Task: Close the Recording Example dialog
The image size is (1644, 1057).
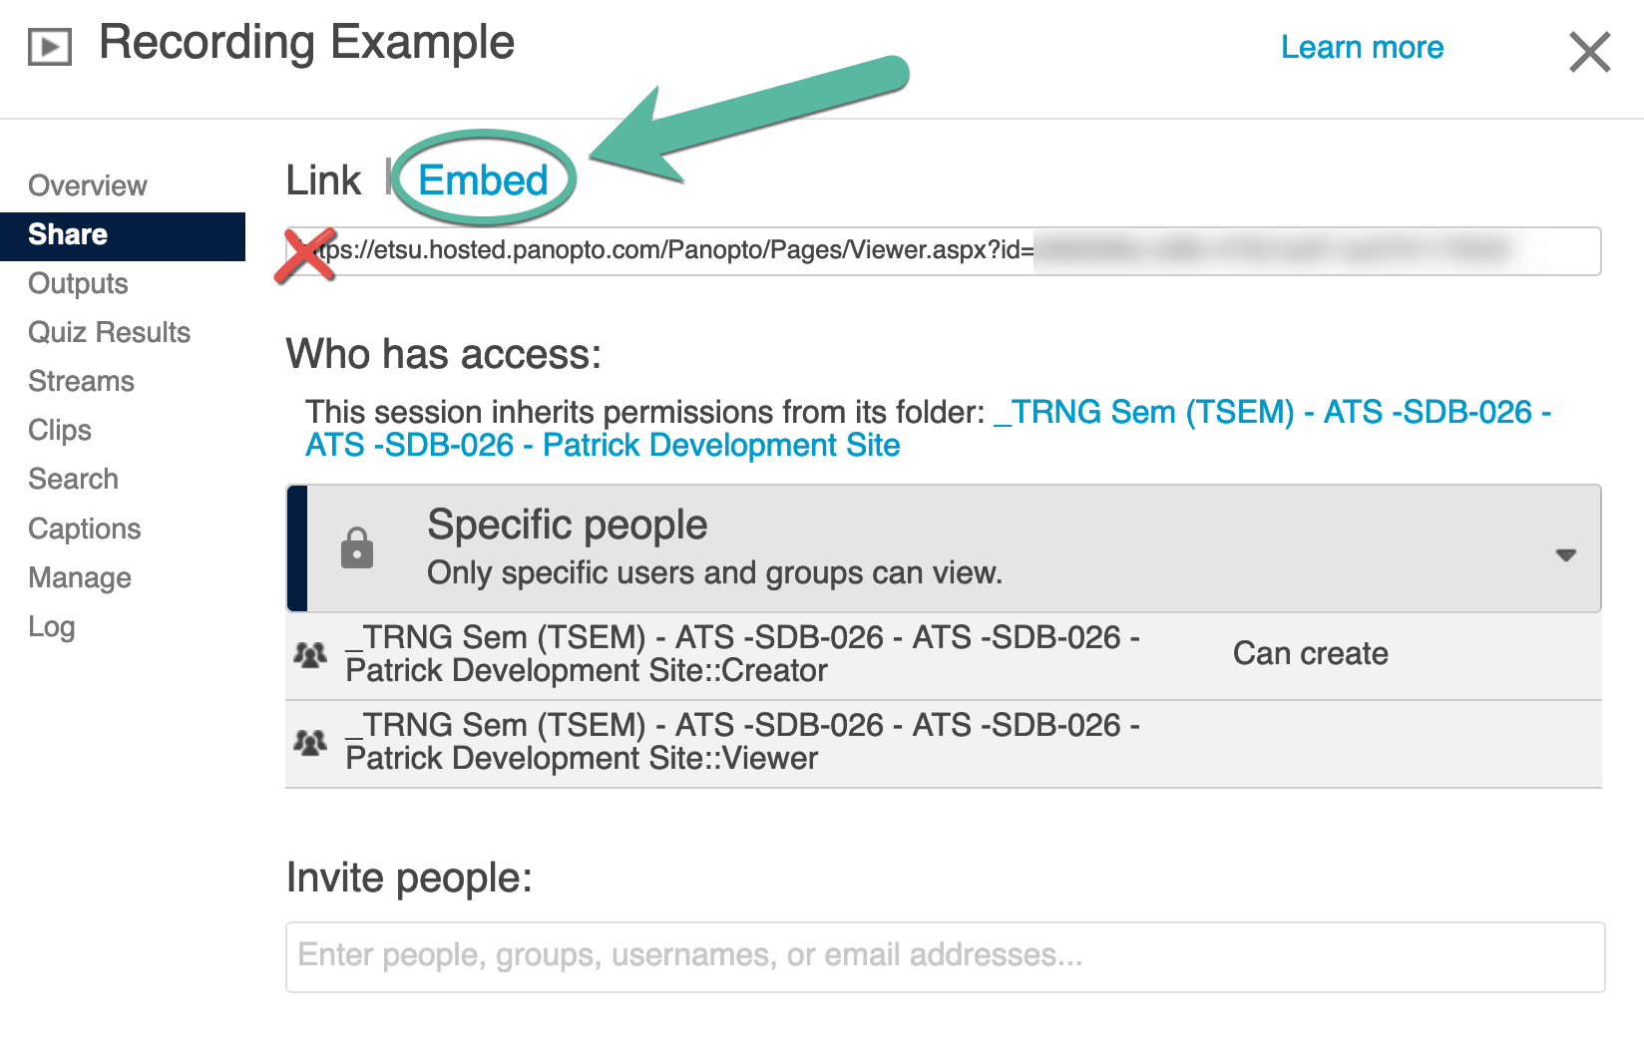Action: [1589, 52]
